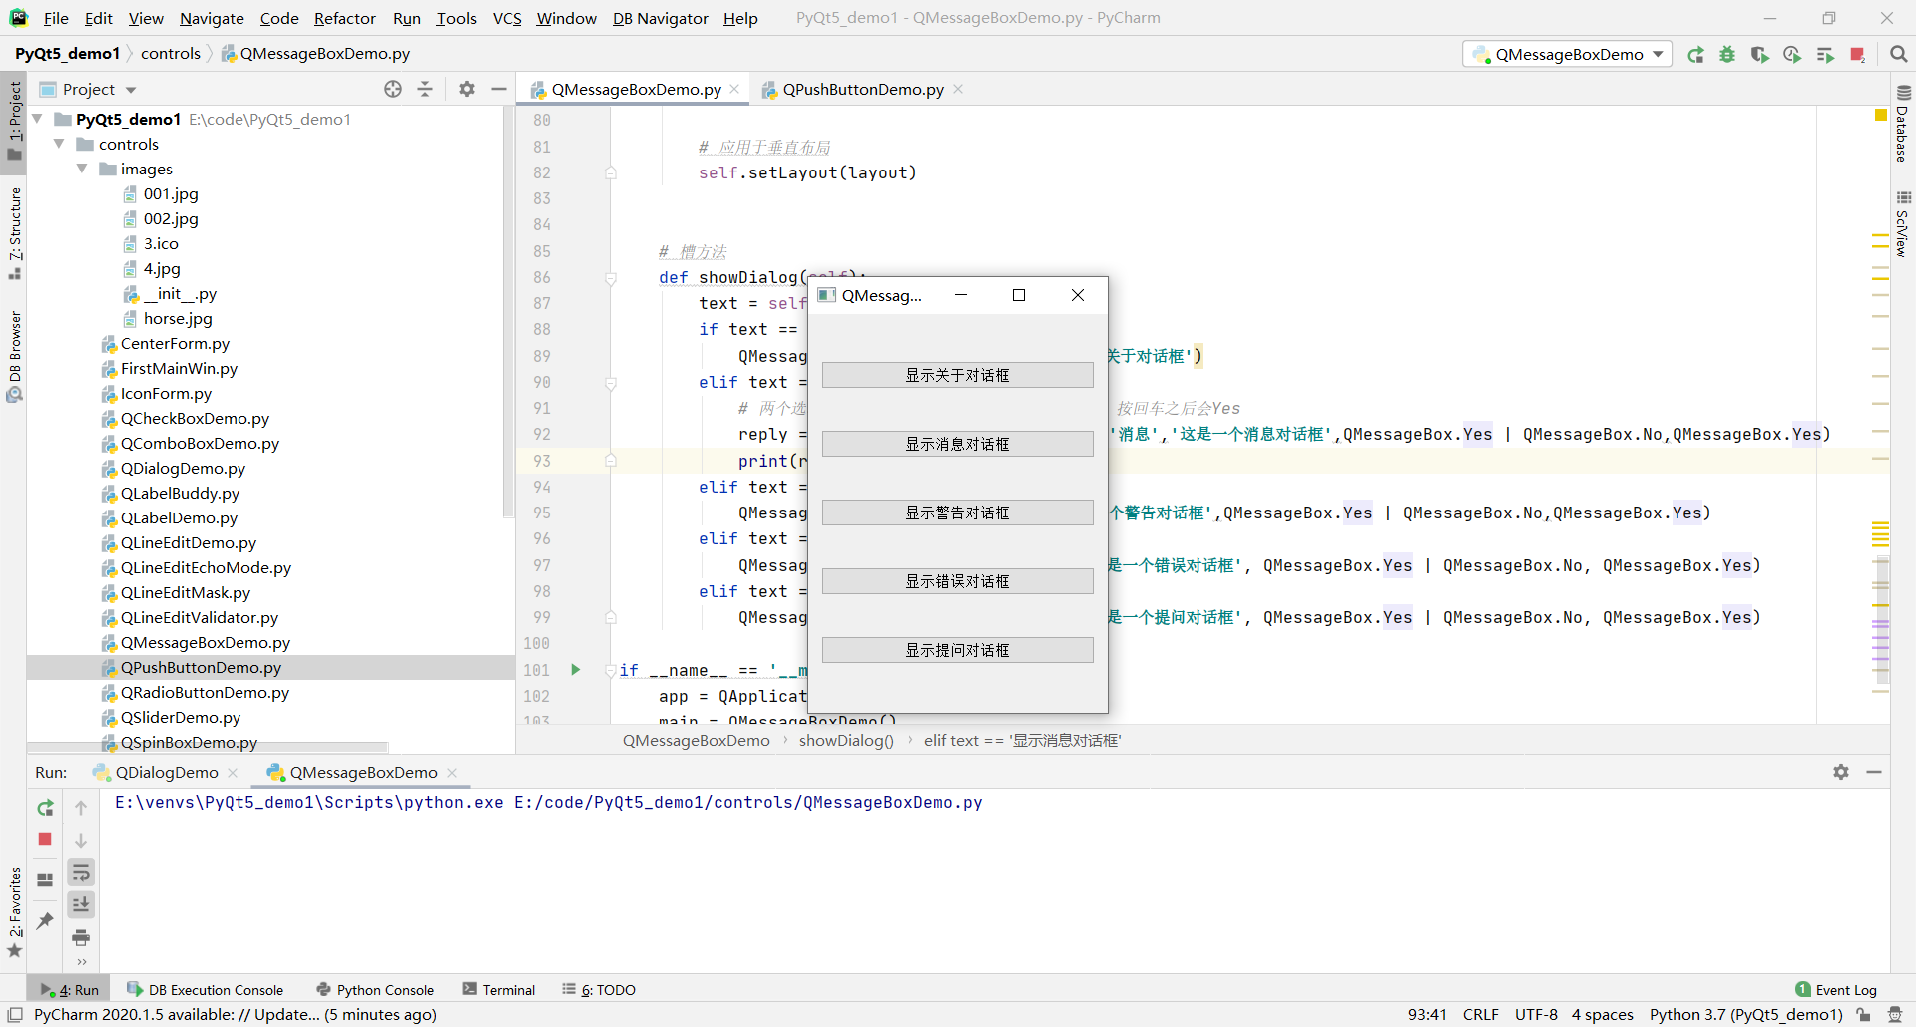Click the showDialog() breadcrumb

tap(846, 741)
